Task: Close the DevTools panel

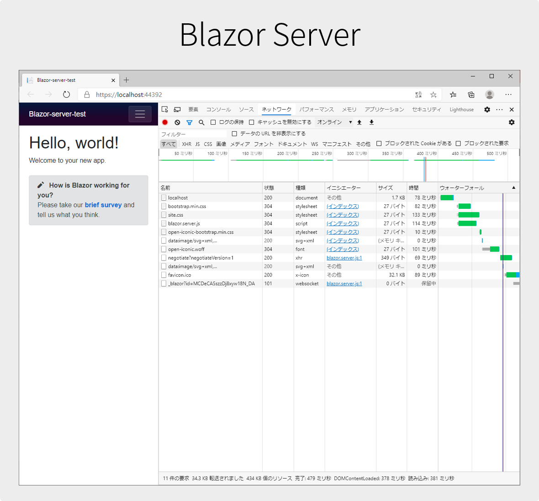Action: coord(512,109)
